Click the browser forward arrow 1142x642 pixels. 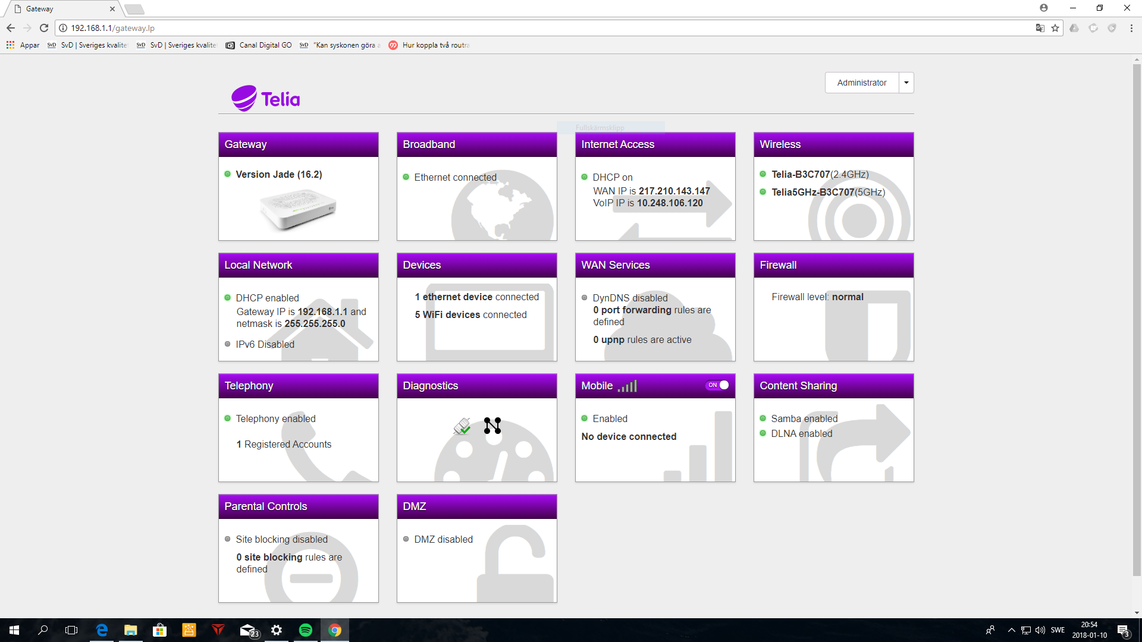27,28
